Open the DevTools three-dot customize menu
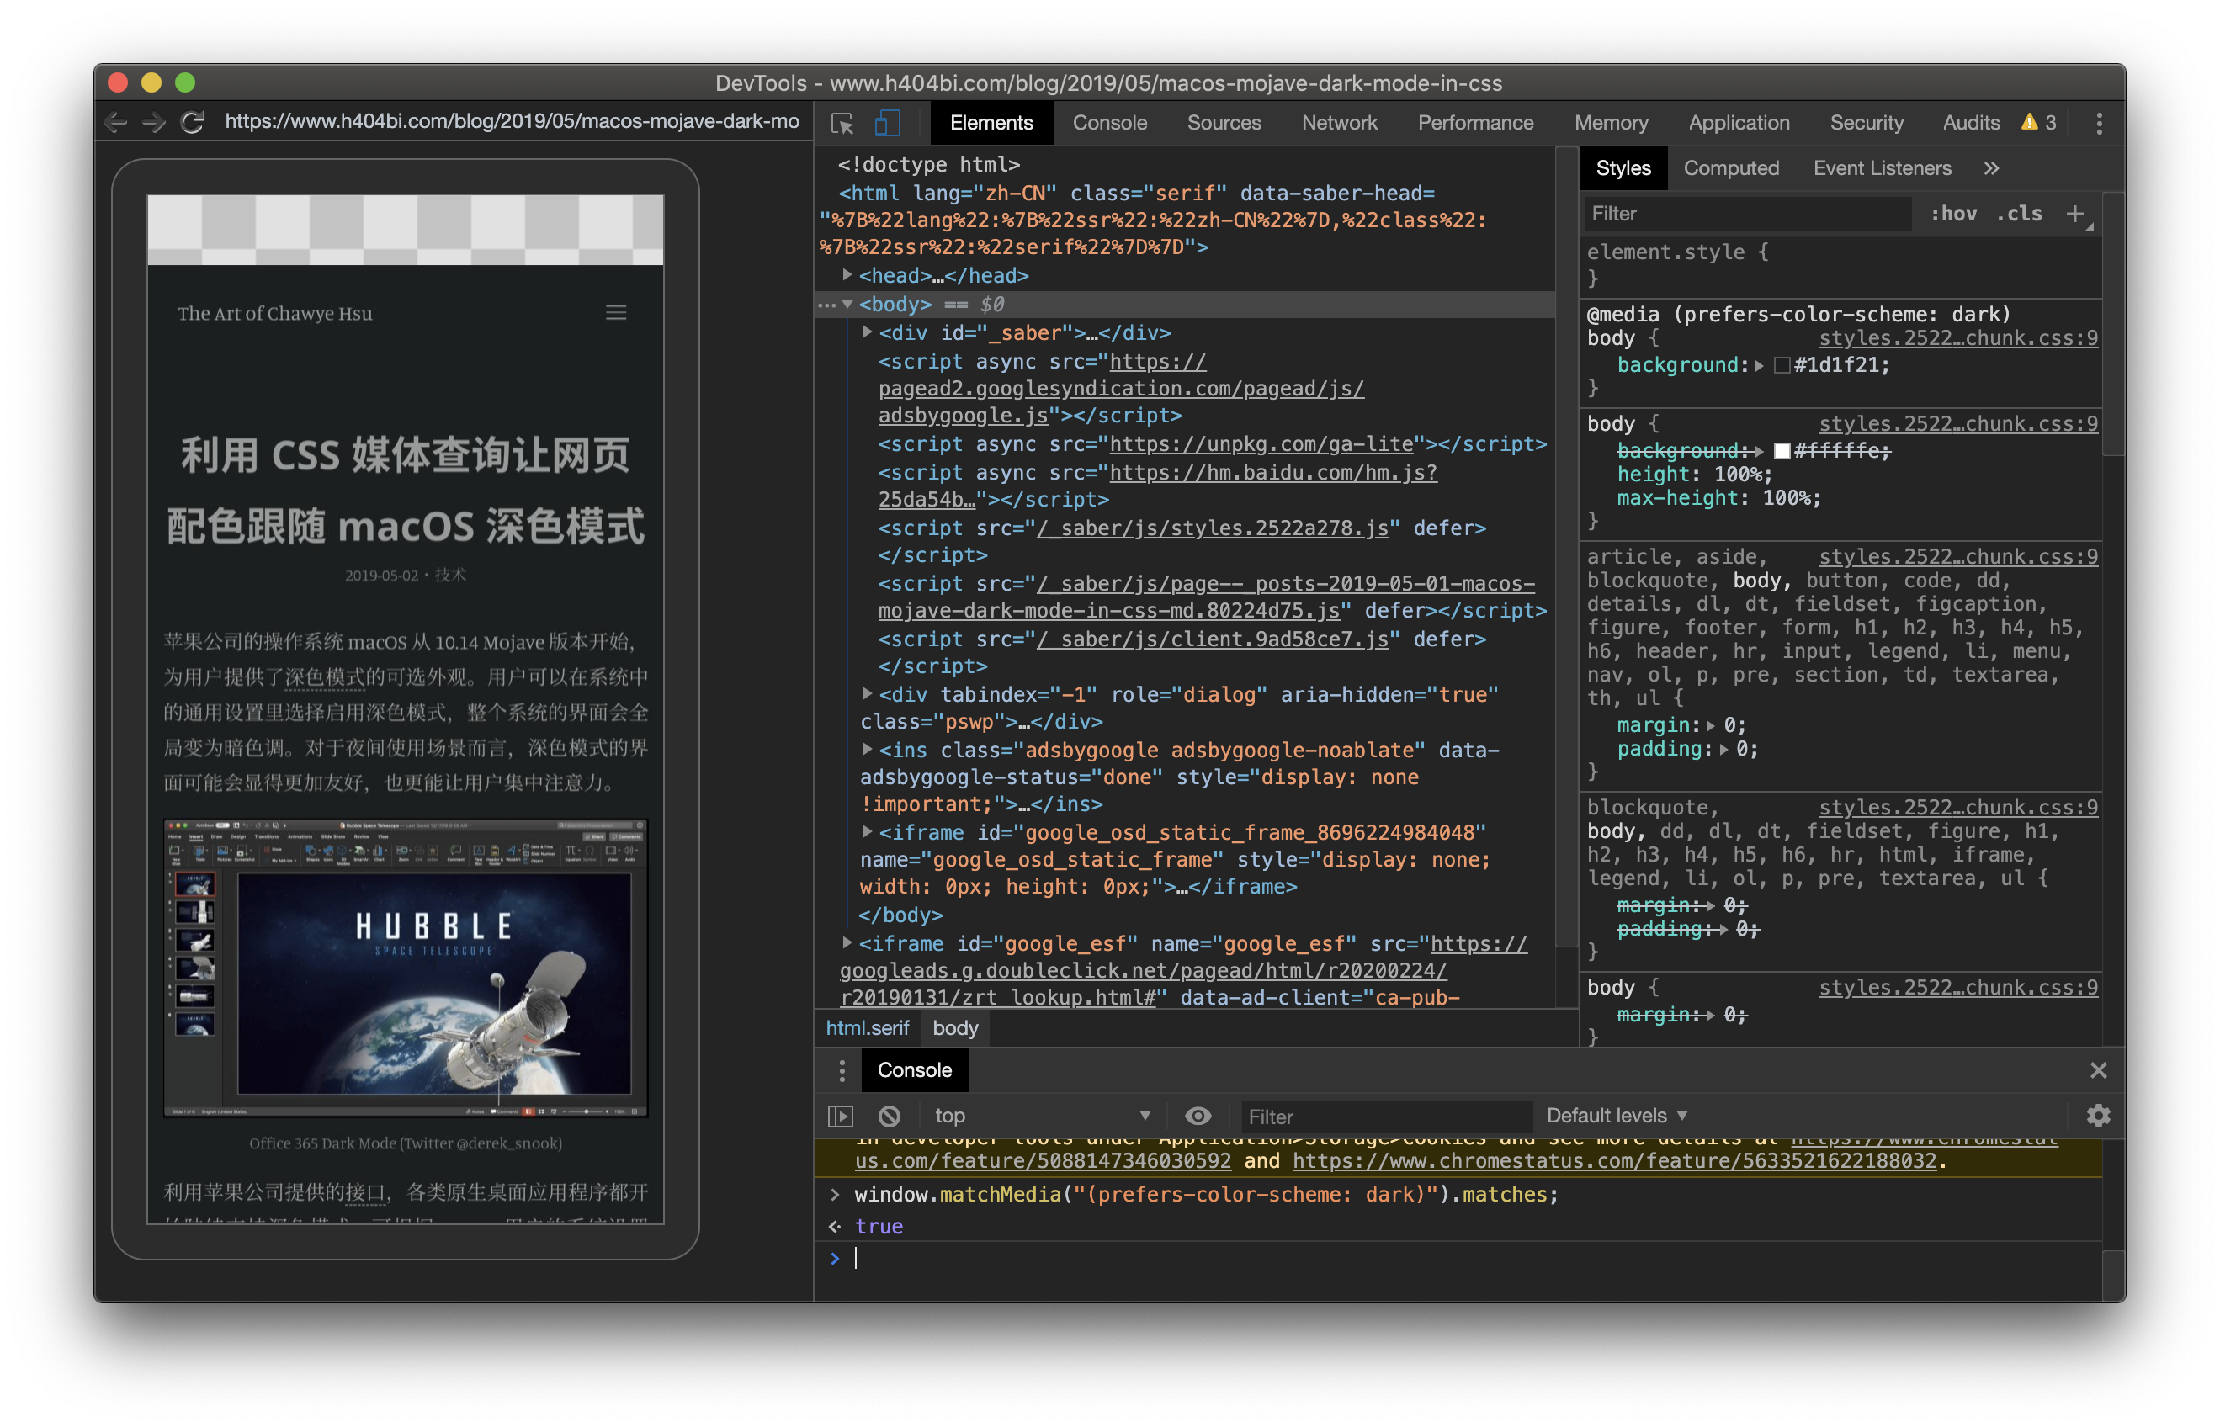This screenshot has width=2220, height=1427. pos(2100,123)
